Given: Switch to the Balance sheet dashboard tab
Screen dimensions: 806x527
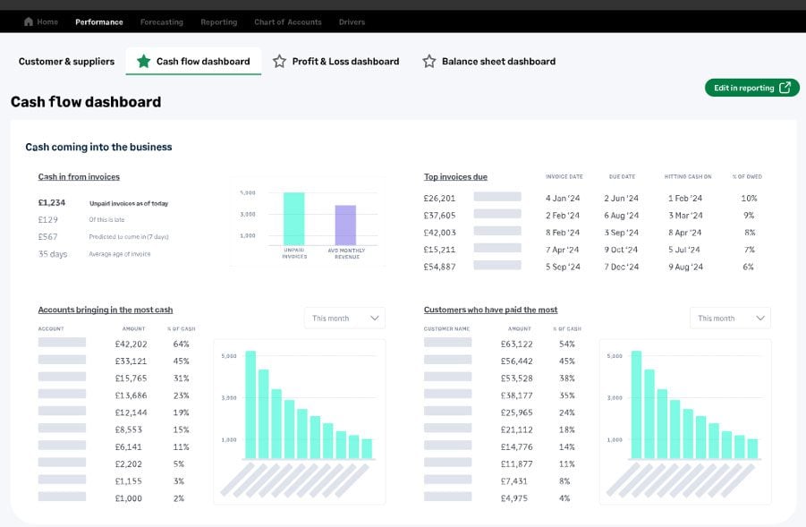Looking at the screenshot, I should [x=498, y=61].
